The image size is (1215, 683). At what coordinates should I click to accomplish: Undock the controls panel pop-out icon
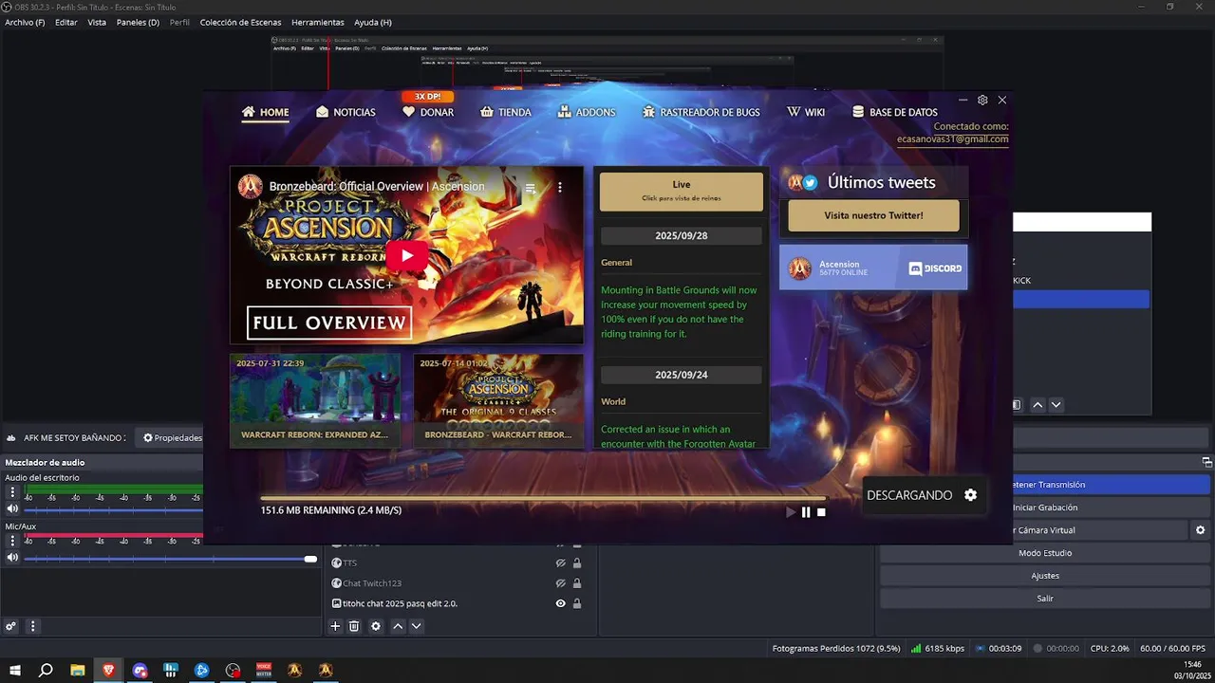click(1206, 462)
